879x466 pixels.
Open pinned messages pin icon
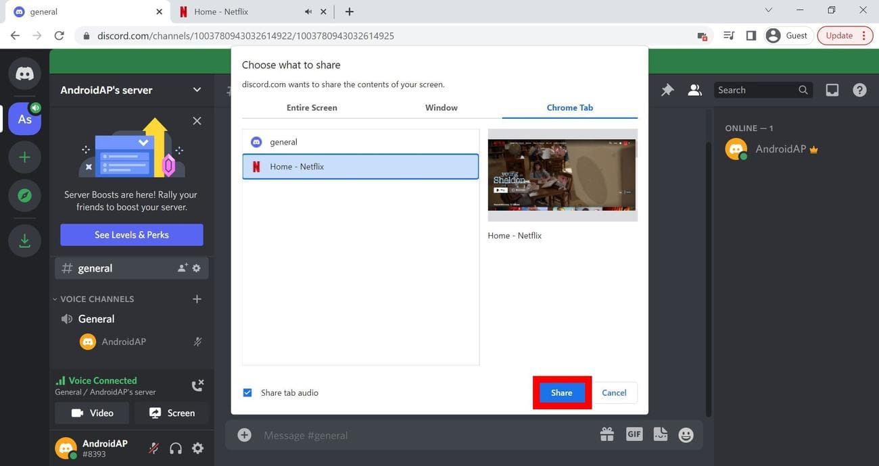click(667, 90)
